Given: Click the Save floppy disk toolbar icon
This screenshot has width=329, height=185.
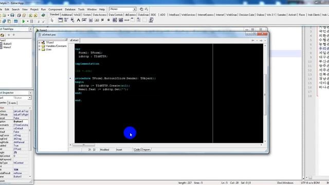Looking at the screenshot, I should [x=12, y=15].
